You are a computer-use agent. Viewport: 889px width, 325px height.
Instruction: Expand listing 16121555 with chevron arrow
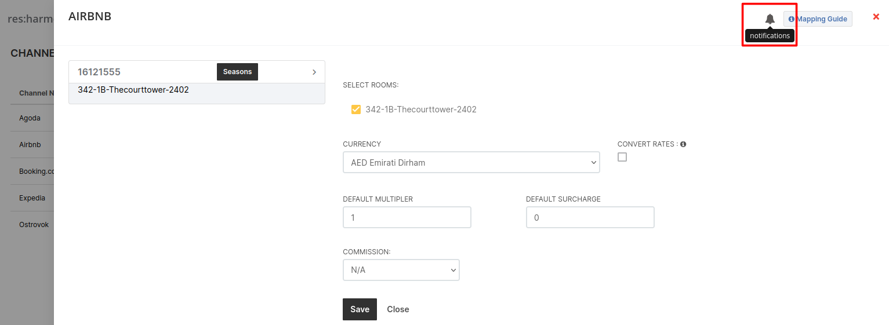[x=314, y=72]
